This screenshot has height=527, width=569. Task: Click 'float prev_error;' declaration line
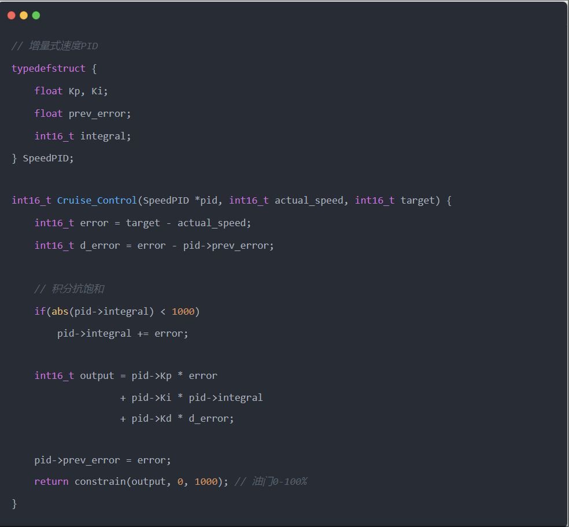pyautogui.click(x=83, y=113)
